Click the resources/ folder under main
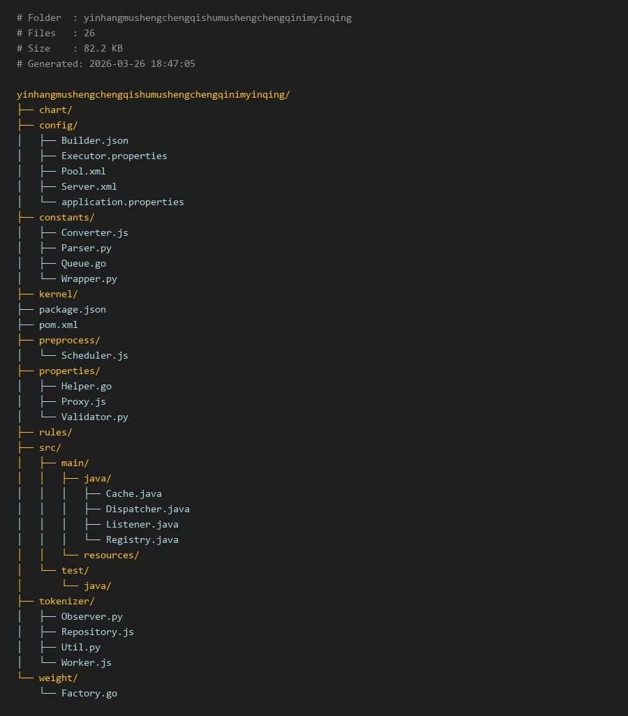Screen dimensions: 628x716 (x=111, y=555)
